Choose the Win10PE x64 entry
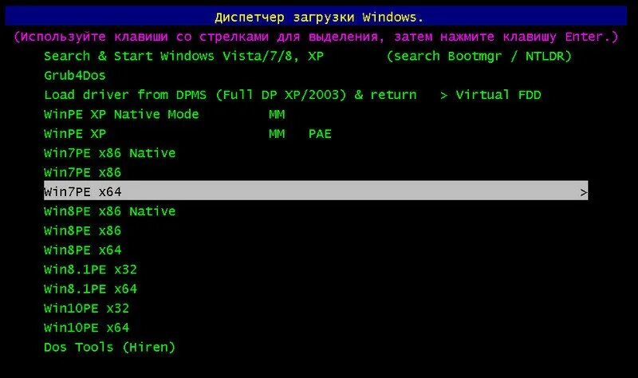Screen dimensions: 638x378 (x=86, y=328)
